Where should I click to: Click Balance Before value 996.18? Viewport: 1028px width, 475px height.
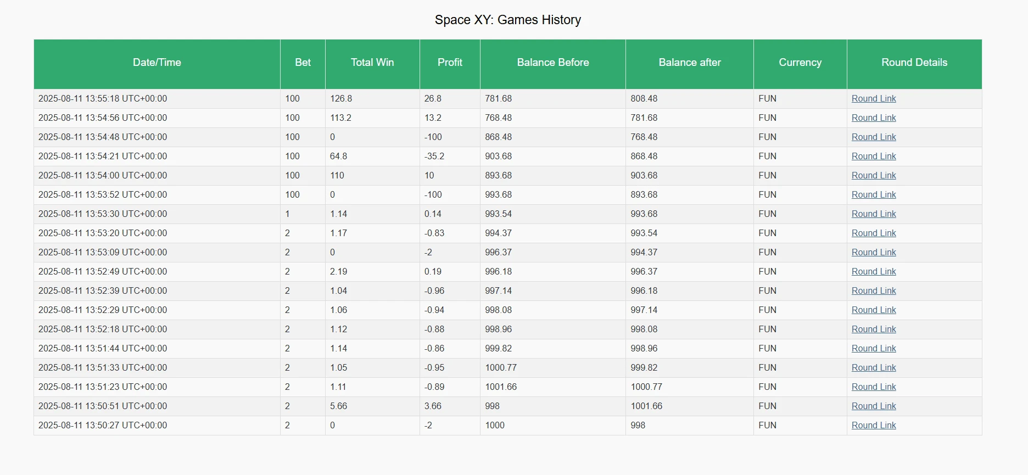[499, 272]
